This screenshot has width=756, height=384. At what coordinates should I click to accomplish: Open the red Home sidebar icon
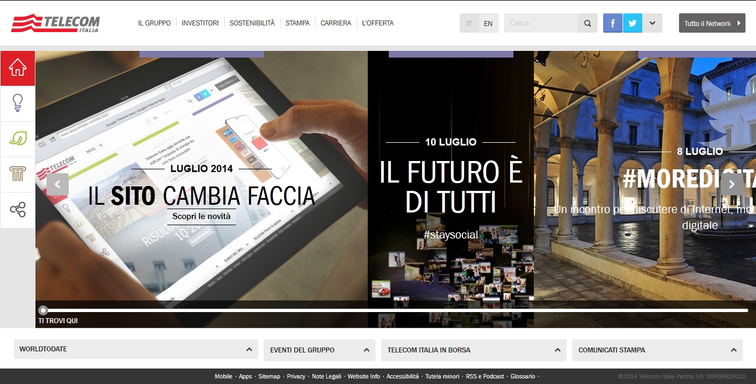[18, 68]
